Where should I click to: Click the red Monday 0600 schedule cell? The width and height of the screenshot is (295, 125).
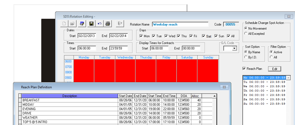84,62
